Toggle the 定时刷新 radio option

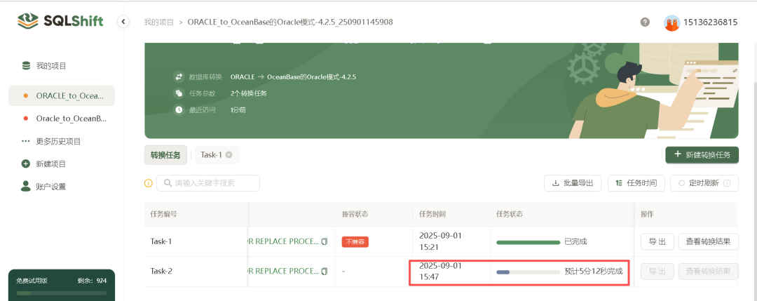click(x=682, y=183)
